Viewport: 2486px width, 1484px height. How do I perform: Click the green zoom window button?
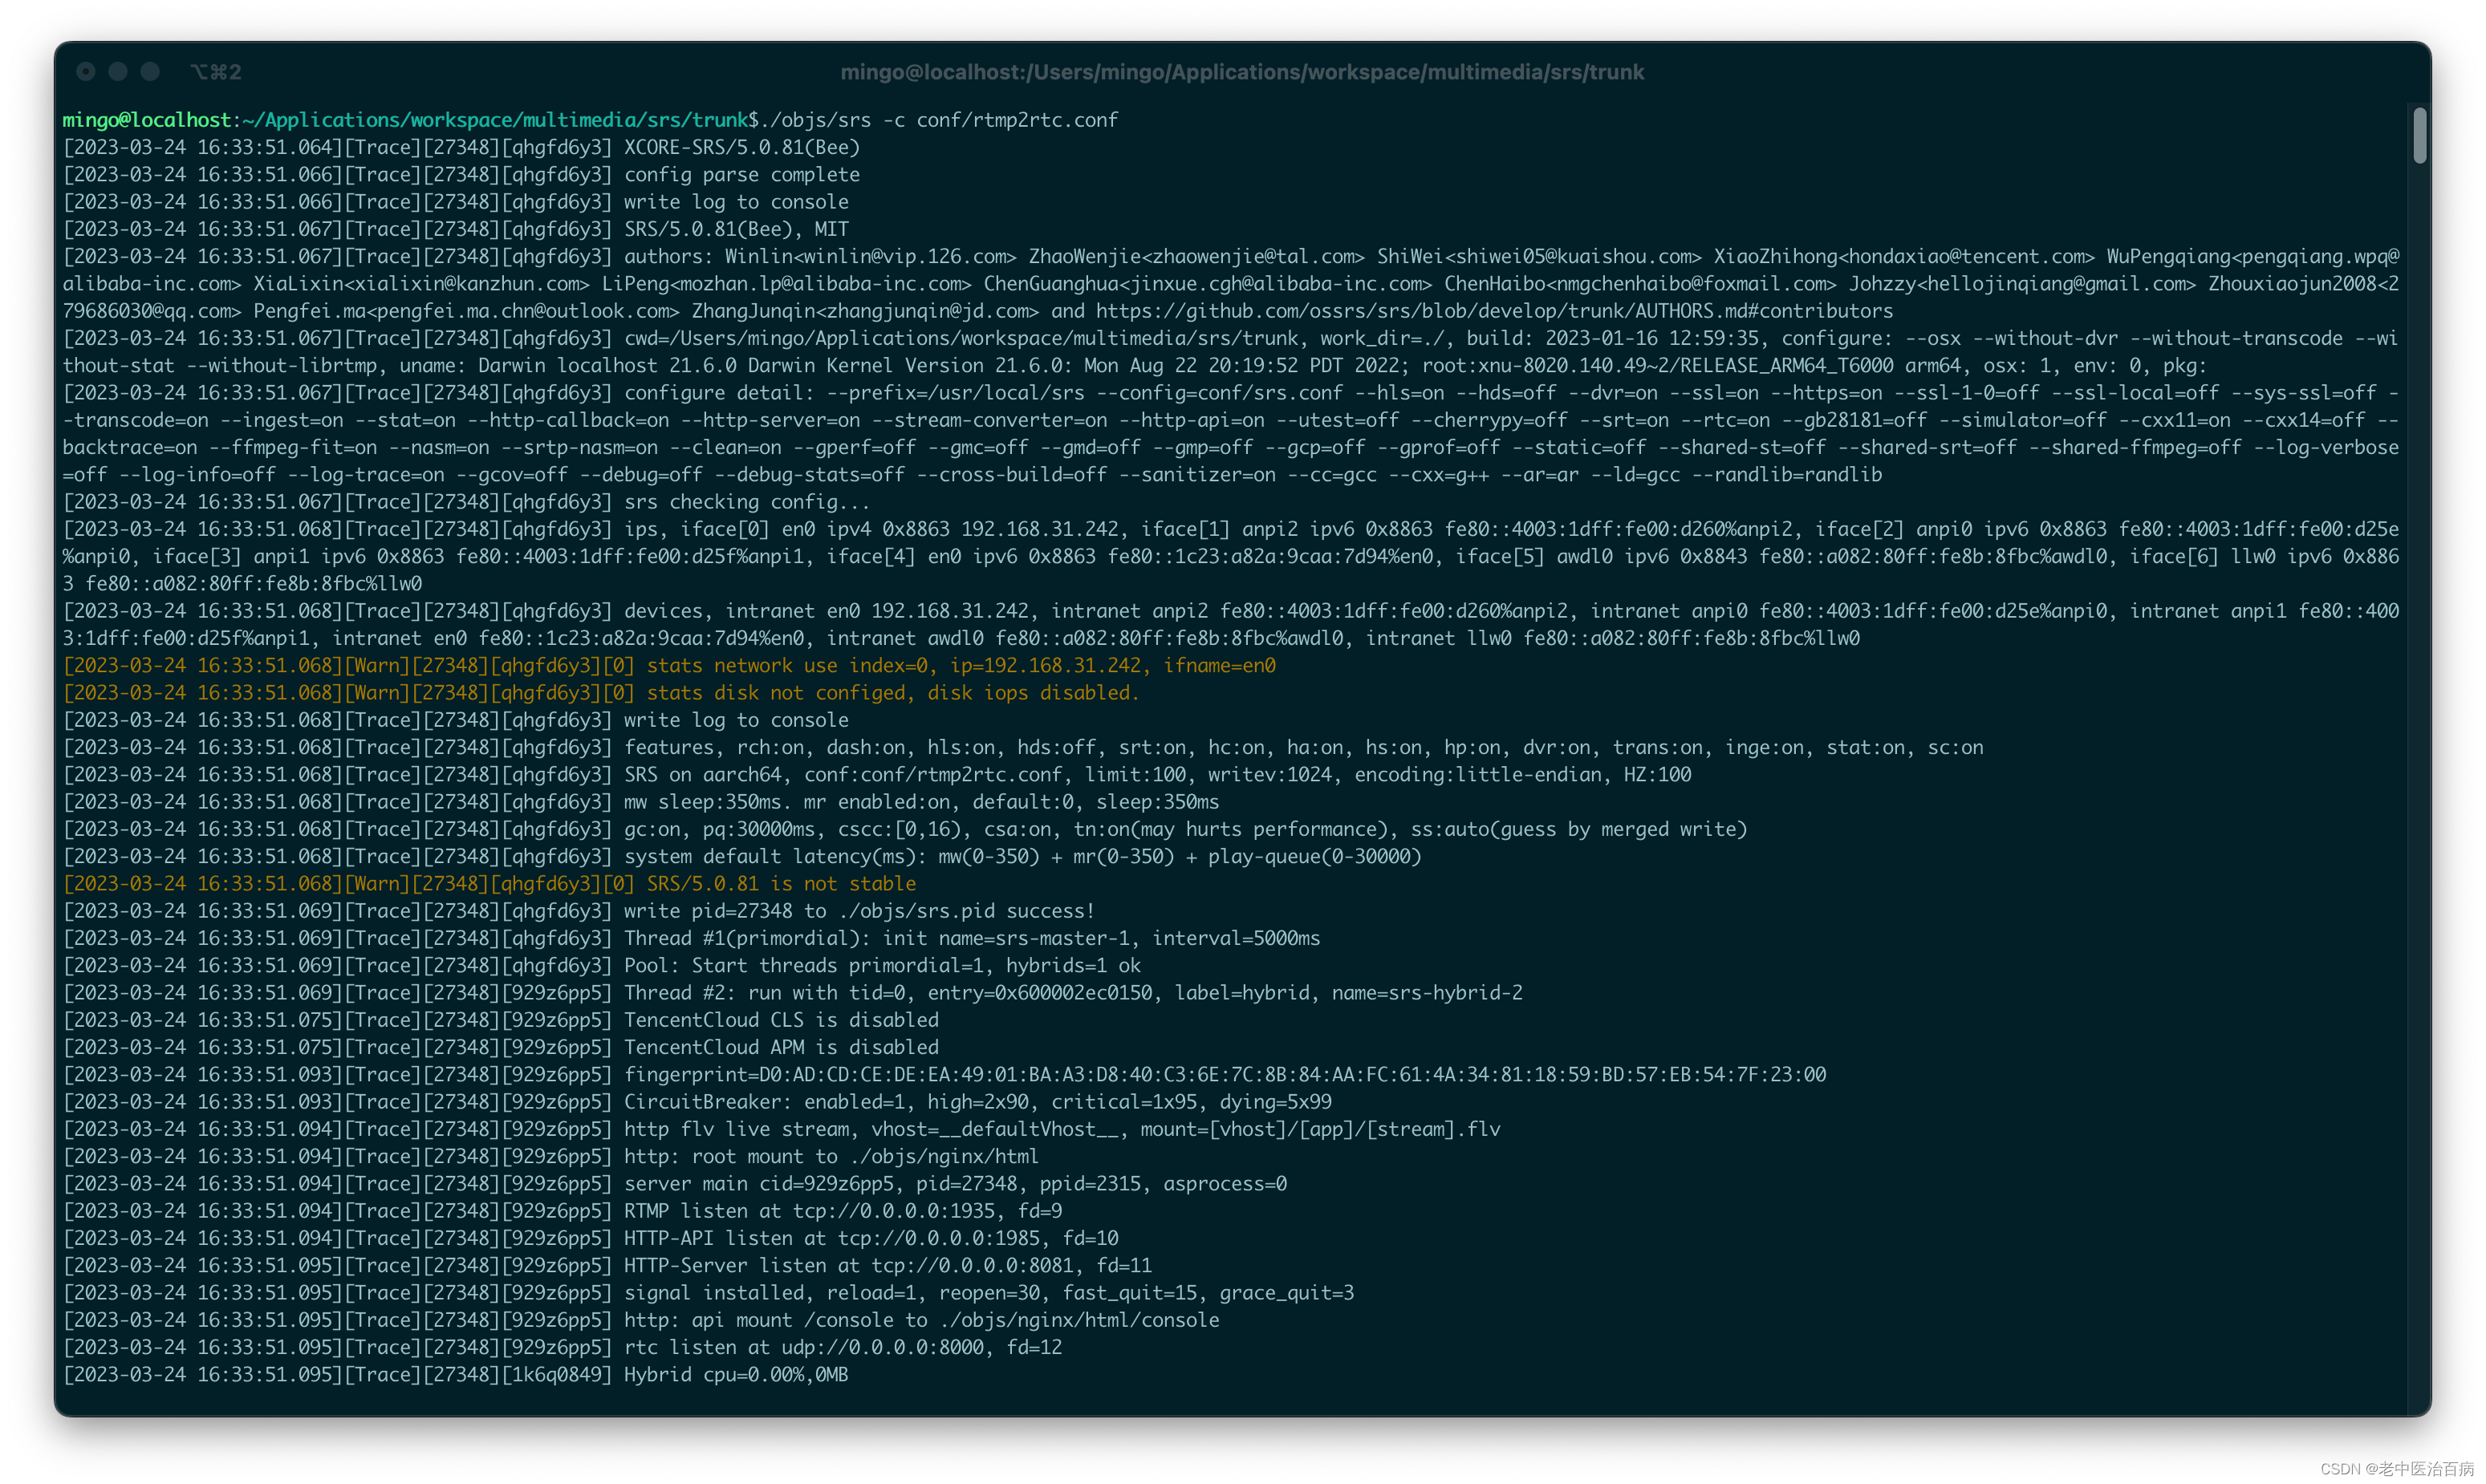coord(150,71)
